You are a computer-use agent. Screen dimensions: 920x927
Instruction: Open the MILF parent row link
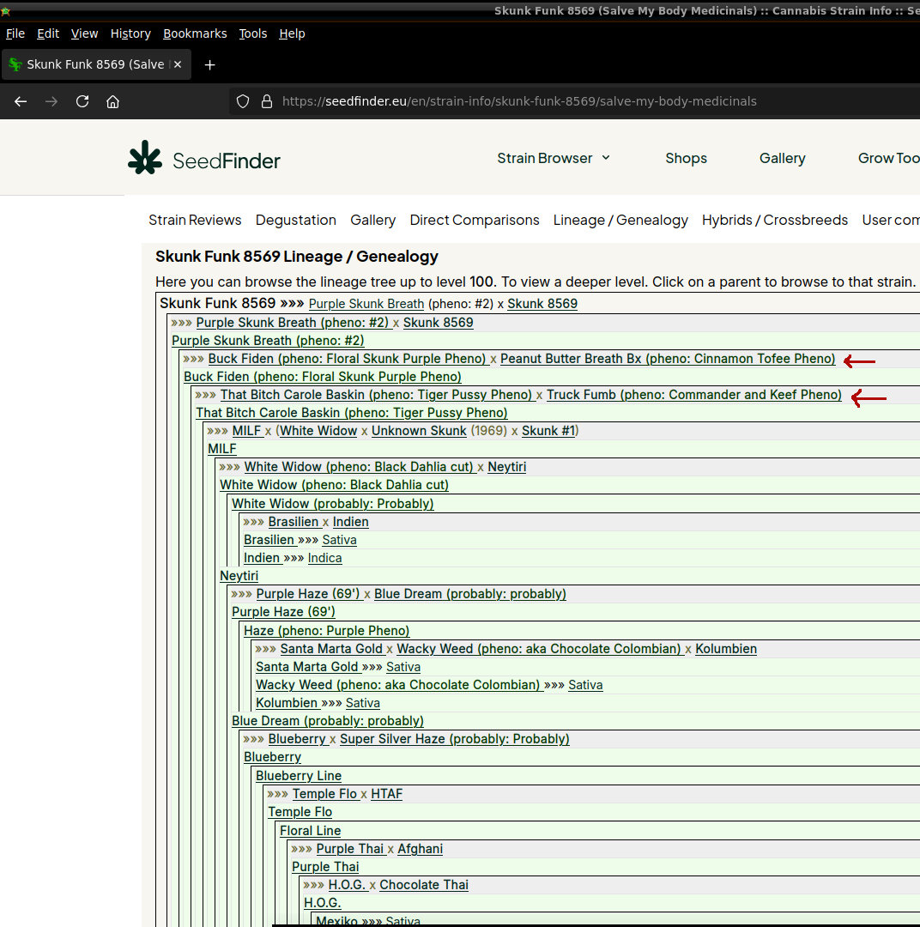(221, 449)
